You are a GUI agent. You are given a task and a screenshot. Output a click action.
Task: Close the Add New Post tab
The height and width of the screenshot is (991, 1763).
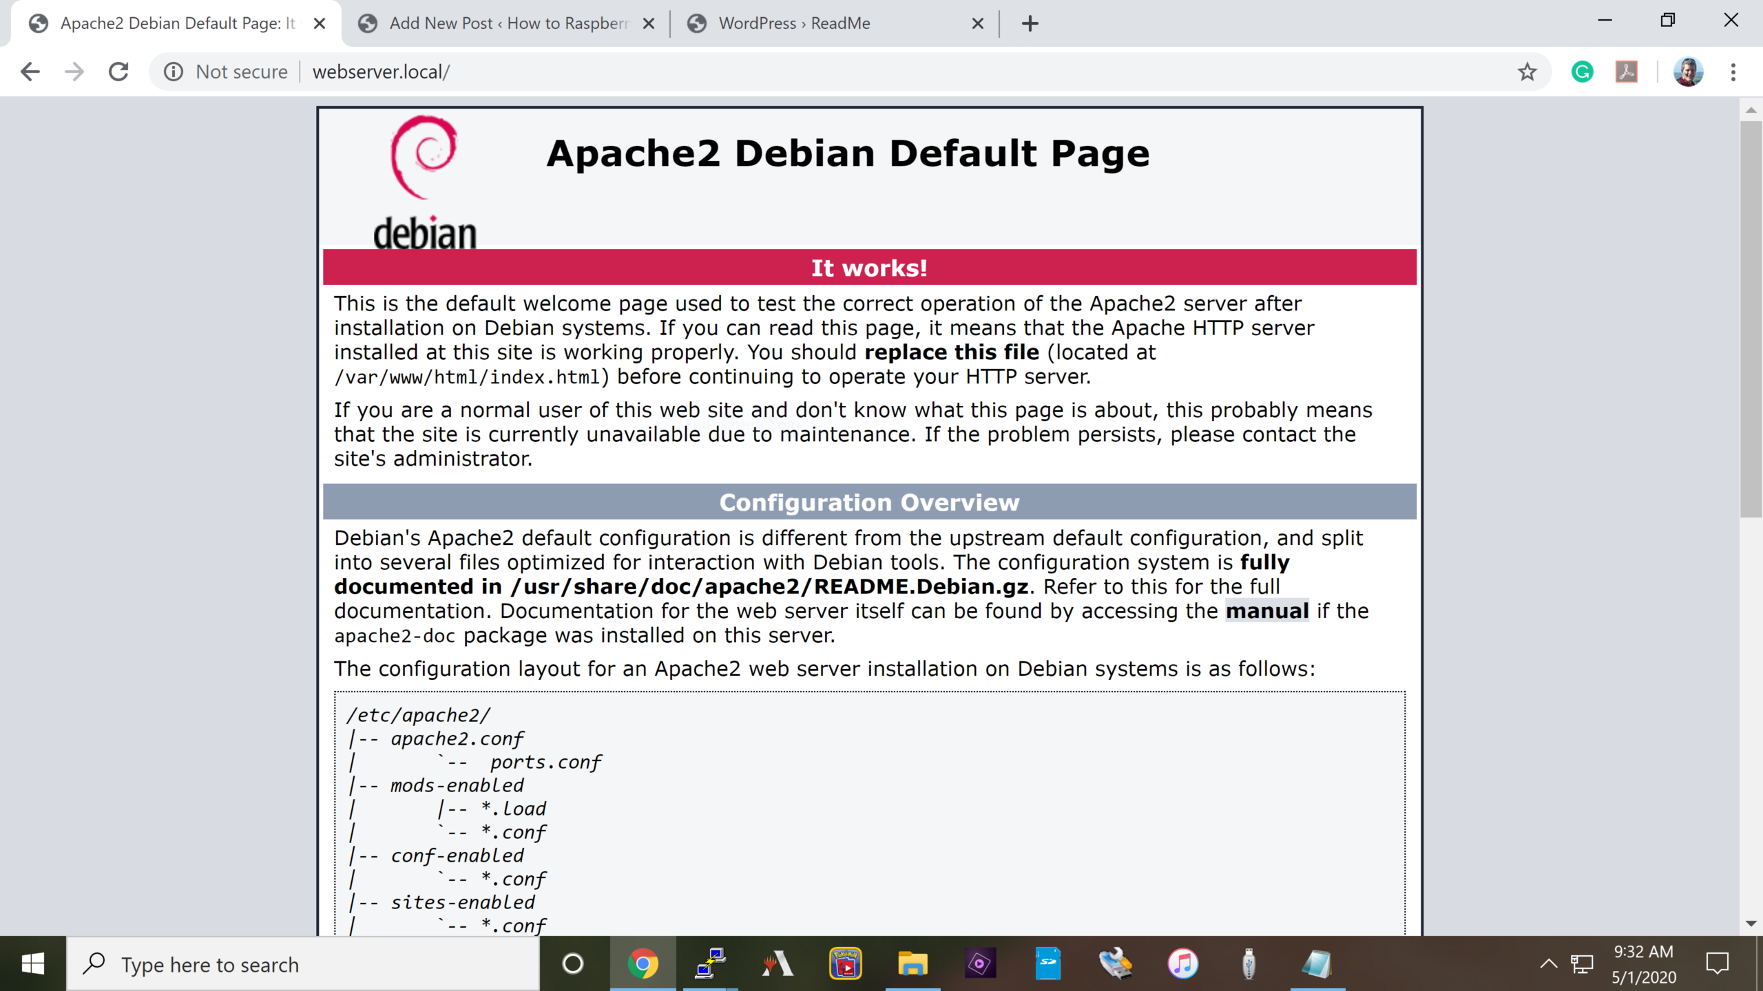[x=649, y=23]
